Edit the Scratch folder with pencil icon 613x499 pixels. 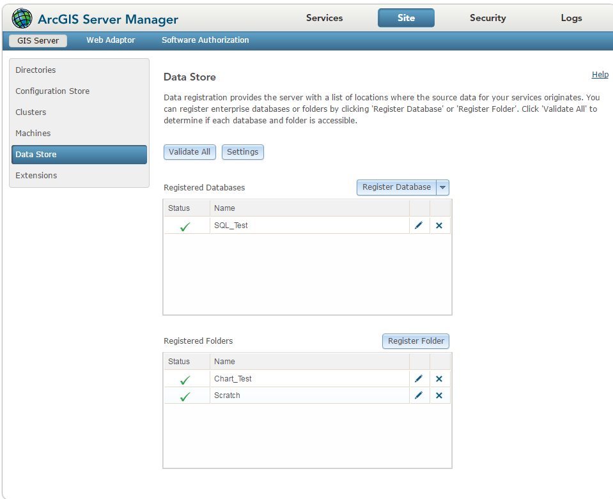click(x=419, y=395)
